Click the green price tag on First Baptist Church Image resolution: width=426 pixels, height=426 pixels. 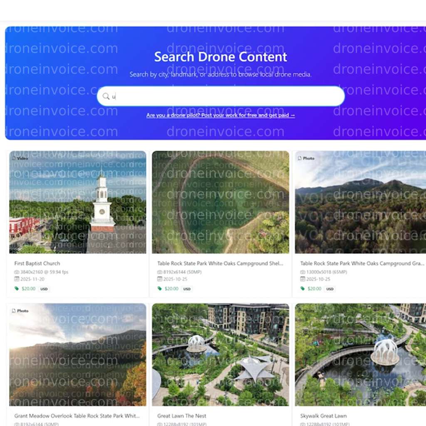[x=17, y=289]
